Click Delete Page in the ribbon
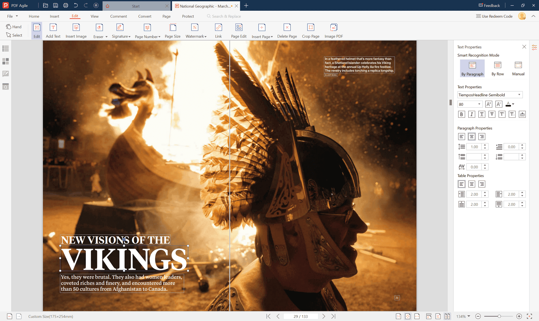The width and height of the screenshot is (539, 321). [287, 31]
